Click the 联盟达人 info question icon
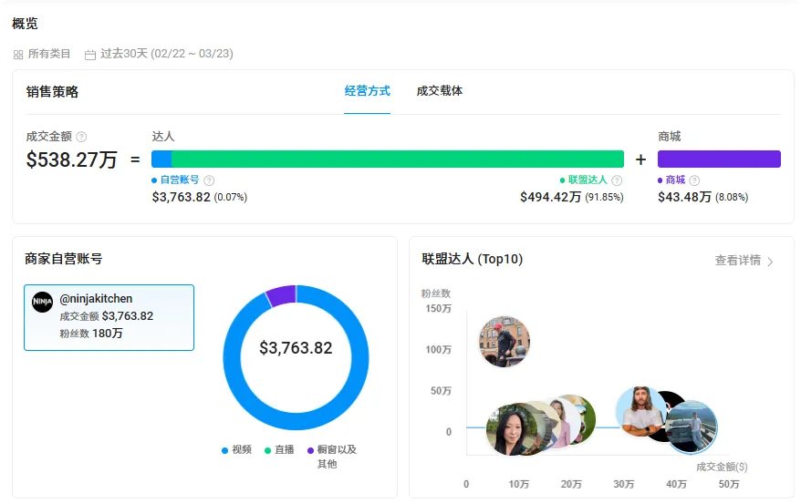 [617, 180]
